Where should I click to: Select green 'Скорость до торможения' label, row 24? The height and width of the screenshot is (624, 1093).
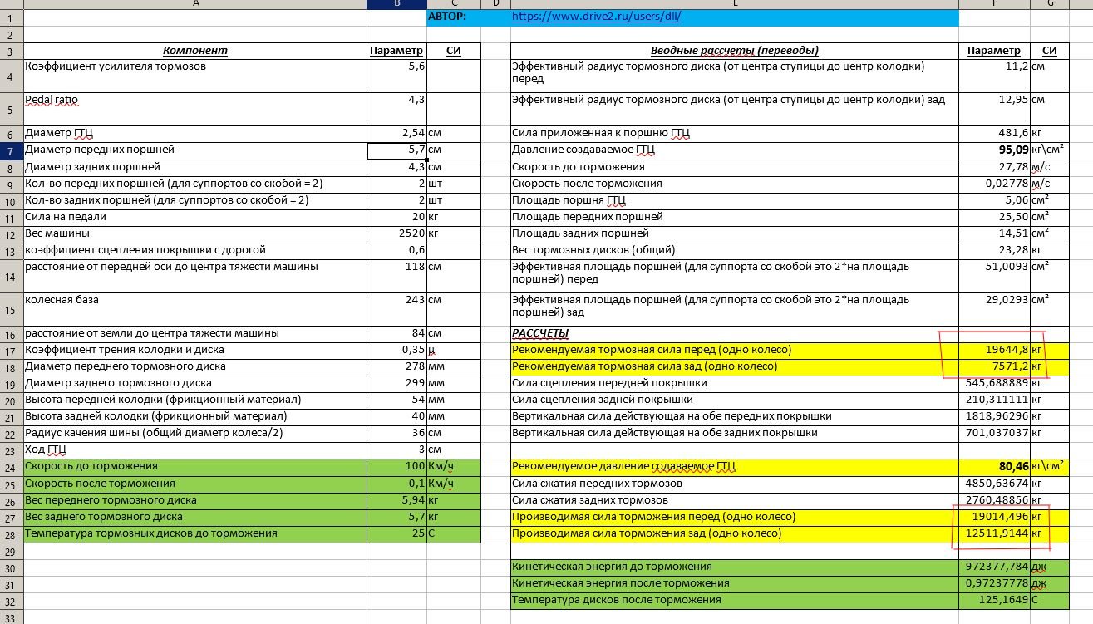(x=195, y=467)
